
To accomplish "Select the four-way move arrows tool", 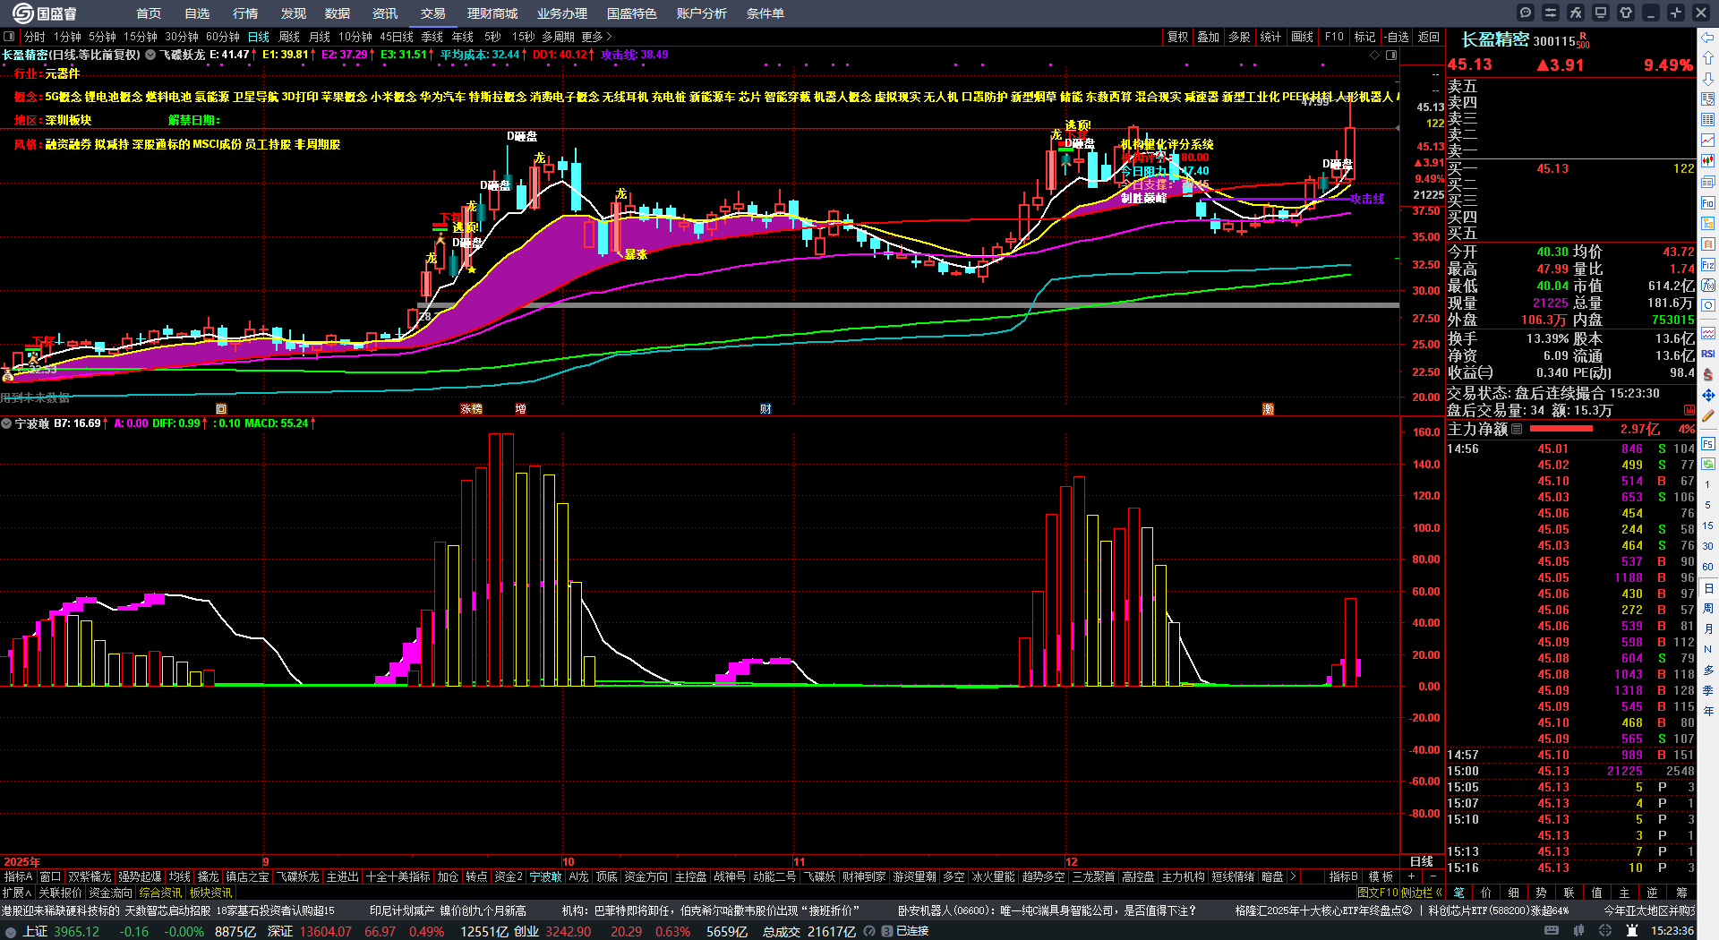I will [x=1708, y=395].
